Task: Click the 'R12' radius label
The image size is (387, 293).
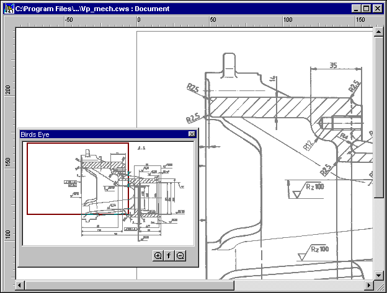Action: coord(308,145)
